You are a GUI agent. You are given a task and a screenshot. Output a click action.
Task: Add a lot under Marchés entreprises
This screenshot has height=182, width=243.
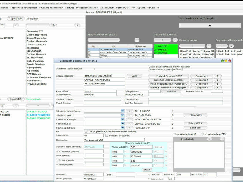[104, 40]
